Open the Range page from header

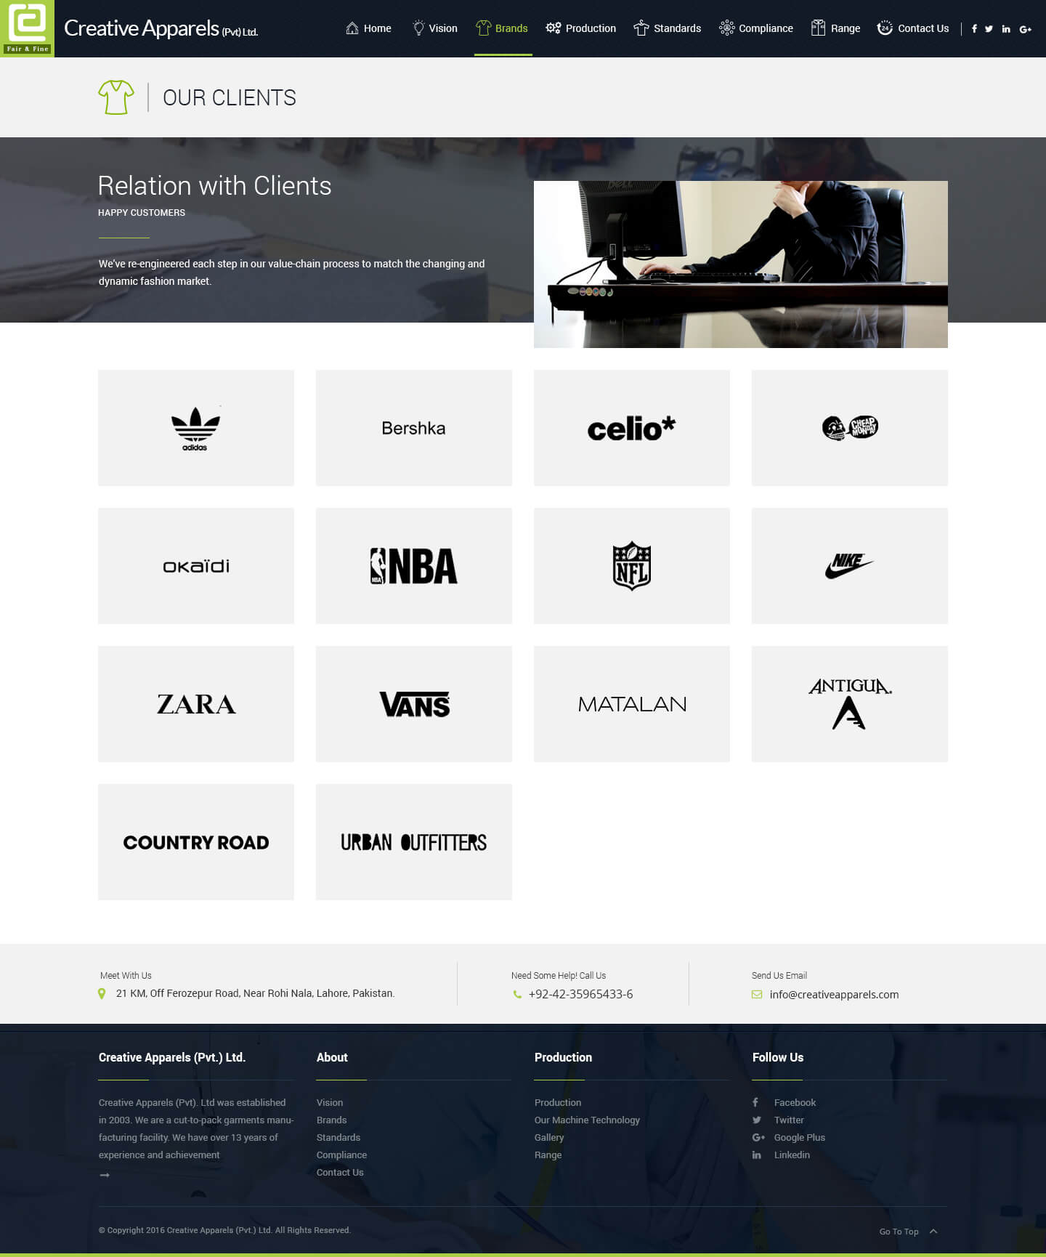point(836,28)
